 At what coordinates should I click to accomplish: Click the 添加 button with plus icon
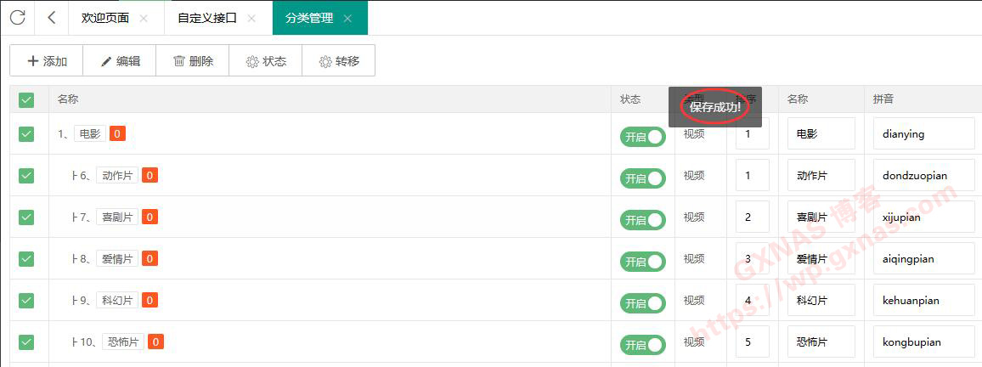pyautogui.click(x=47, y=61)
